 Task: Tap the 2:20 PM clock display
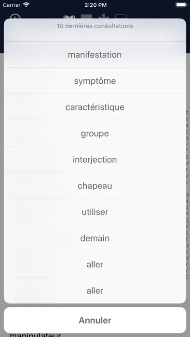[x=95, y=5]
